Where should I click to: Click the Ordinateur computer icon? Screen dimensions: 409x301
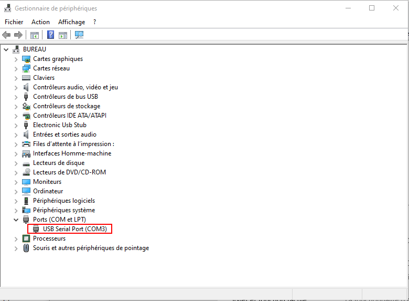(26, 191)
